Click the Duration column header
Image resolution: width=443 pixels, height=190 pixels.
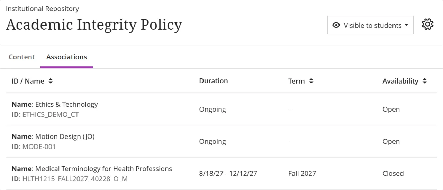(x=214, y=81)
